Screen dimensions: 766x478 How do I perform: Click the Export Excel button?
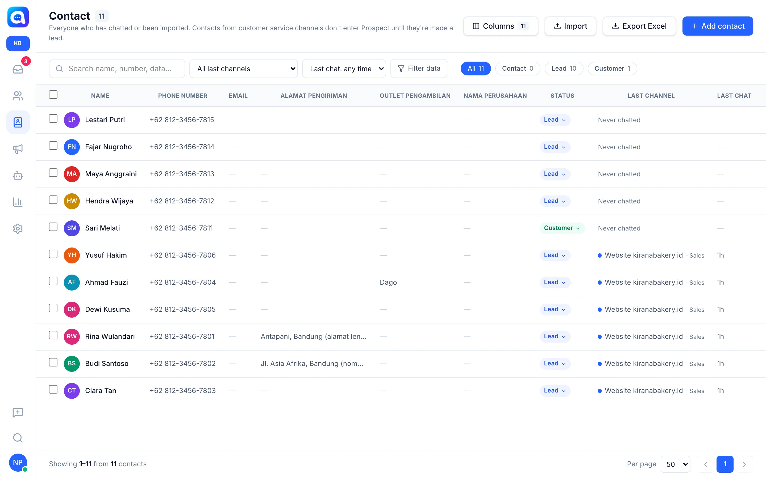pos(639,26)
